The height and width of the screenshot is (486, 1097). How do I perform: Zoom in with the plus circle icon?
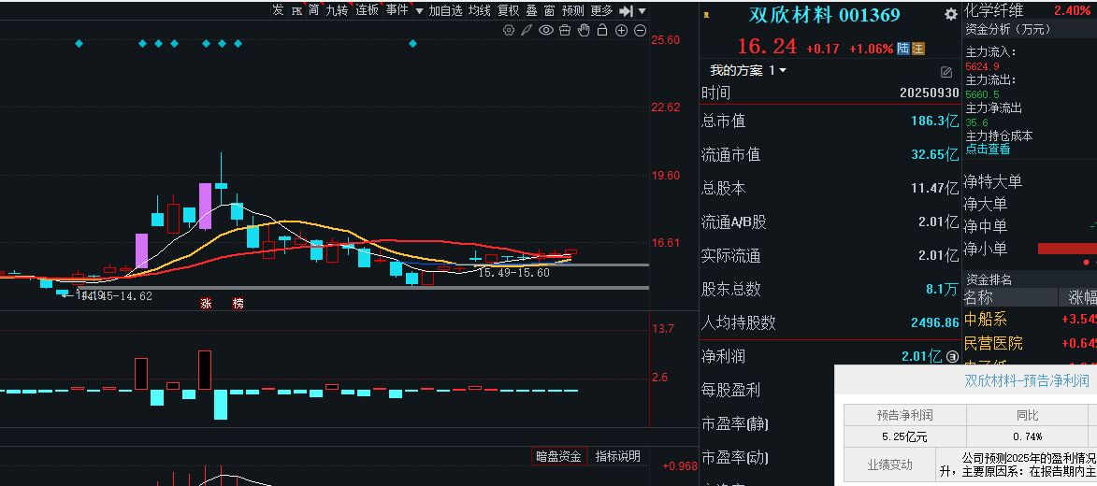622,30
